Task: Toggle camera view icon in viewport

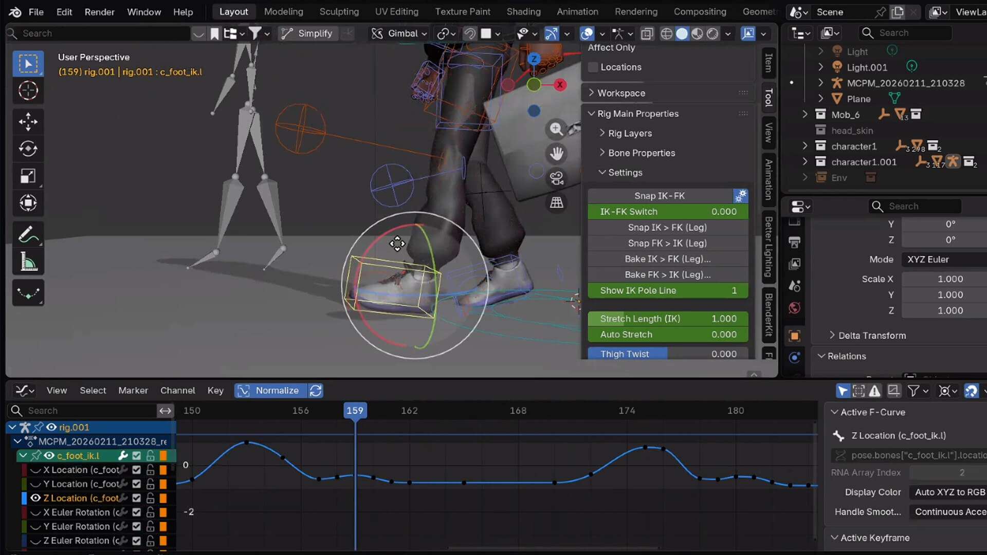Action: pyautogui.click(x=556, y=178)
